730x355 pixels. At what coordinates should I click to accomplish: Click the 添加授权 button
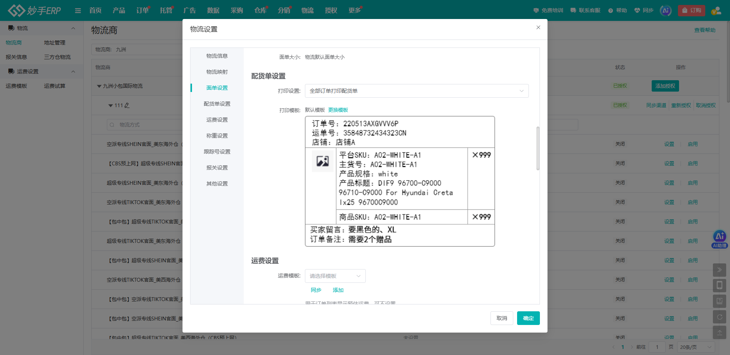(665, 86)
